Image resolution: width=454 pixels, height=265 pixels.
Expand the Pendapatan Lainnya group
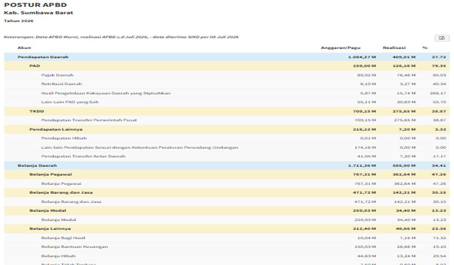[x=227, y=129]
